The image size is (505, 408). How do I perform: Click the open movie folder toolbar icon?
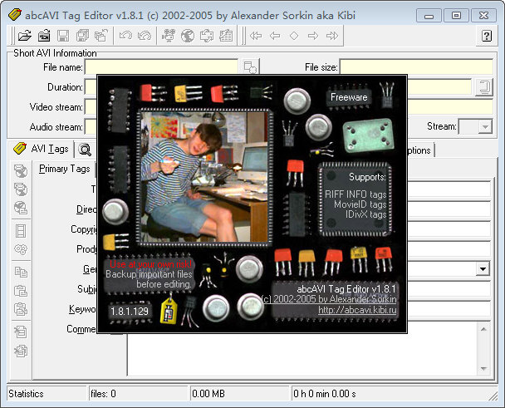pos(44,36)
